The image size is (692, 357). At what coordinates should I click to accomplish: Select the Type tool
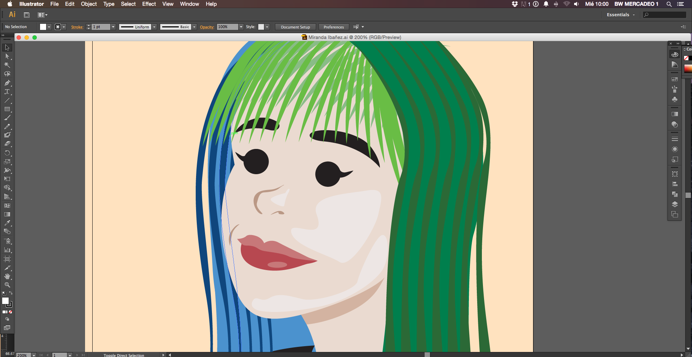point(7,92)
